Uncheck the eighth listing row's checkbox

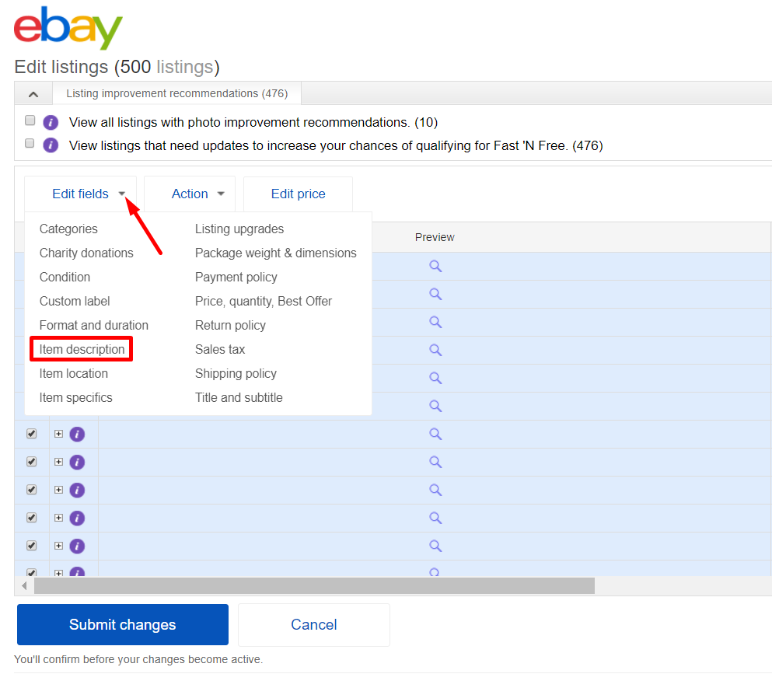click(x=32, y=462)
